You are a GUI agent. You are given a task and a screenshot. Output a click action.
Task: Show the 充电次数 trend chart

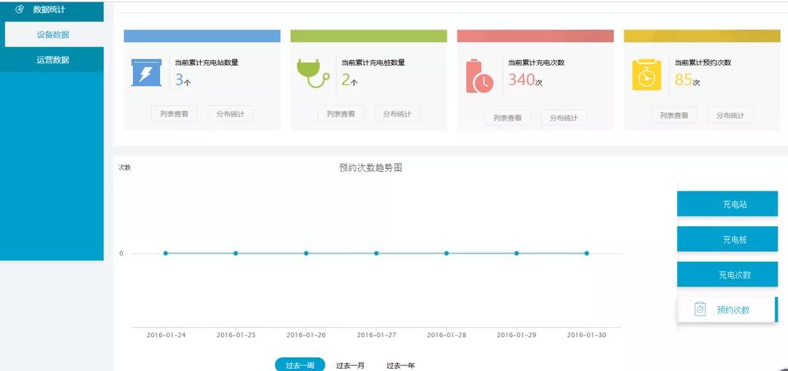pyautogui.click(x=727, y=274)
